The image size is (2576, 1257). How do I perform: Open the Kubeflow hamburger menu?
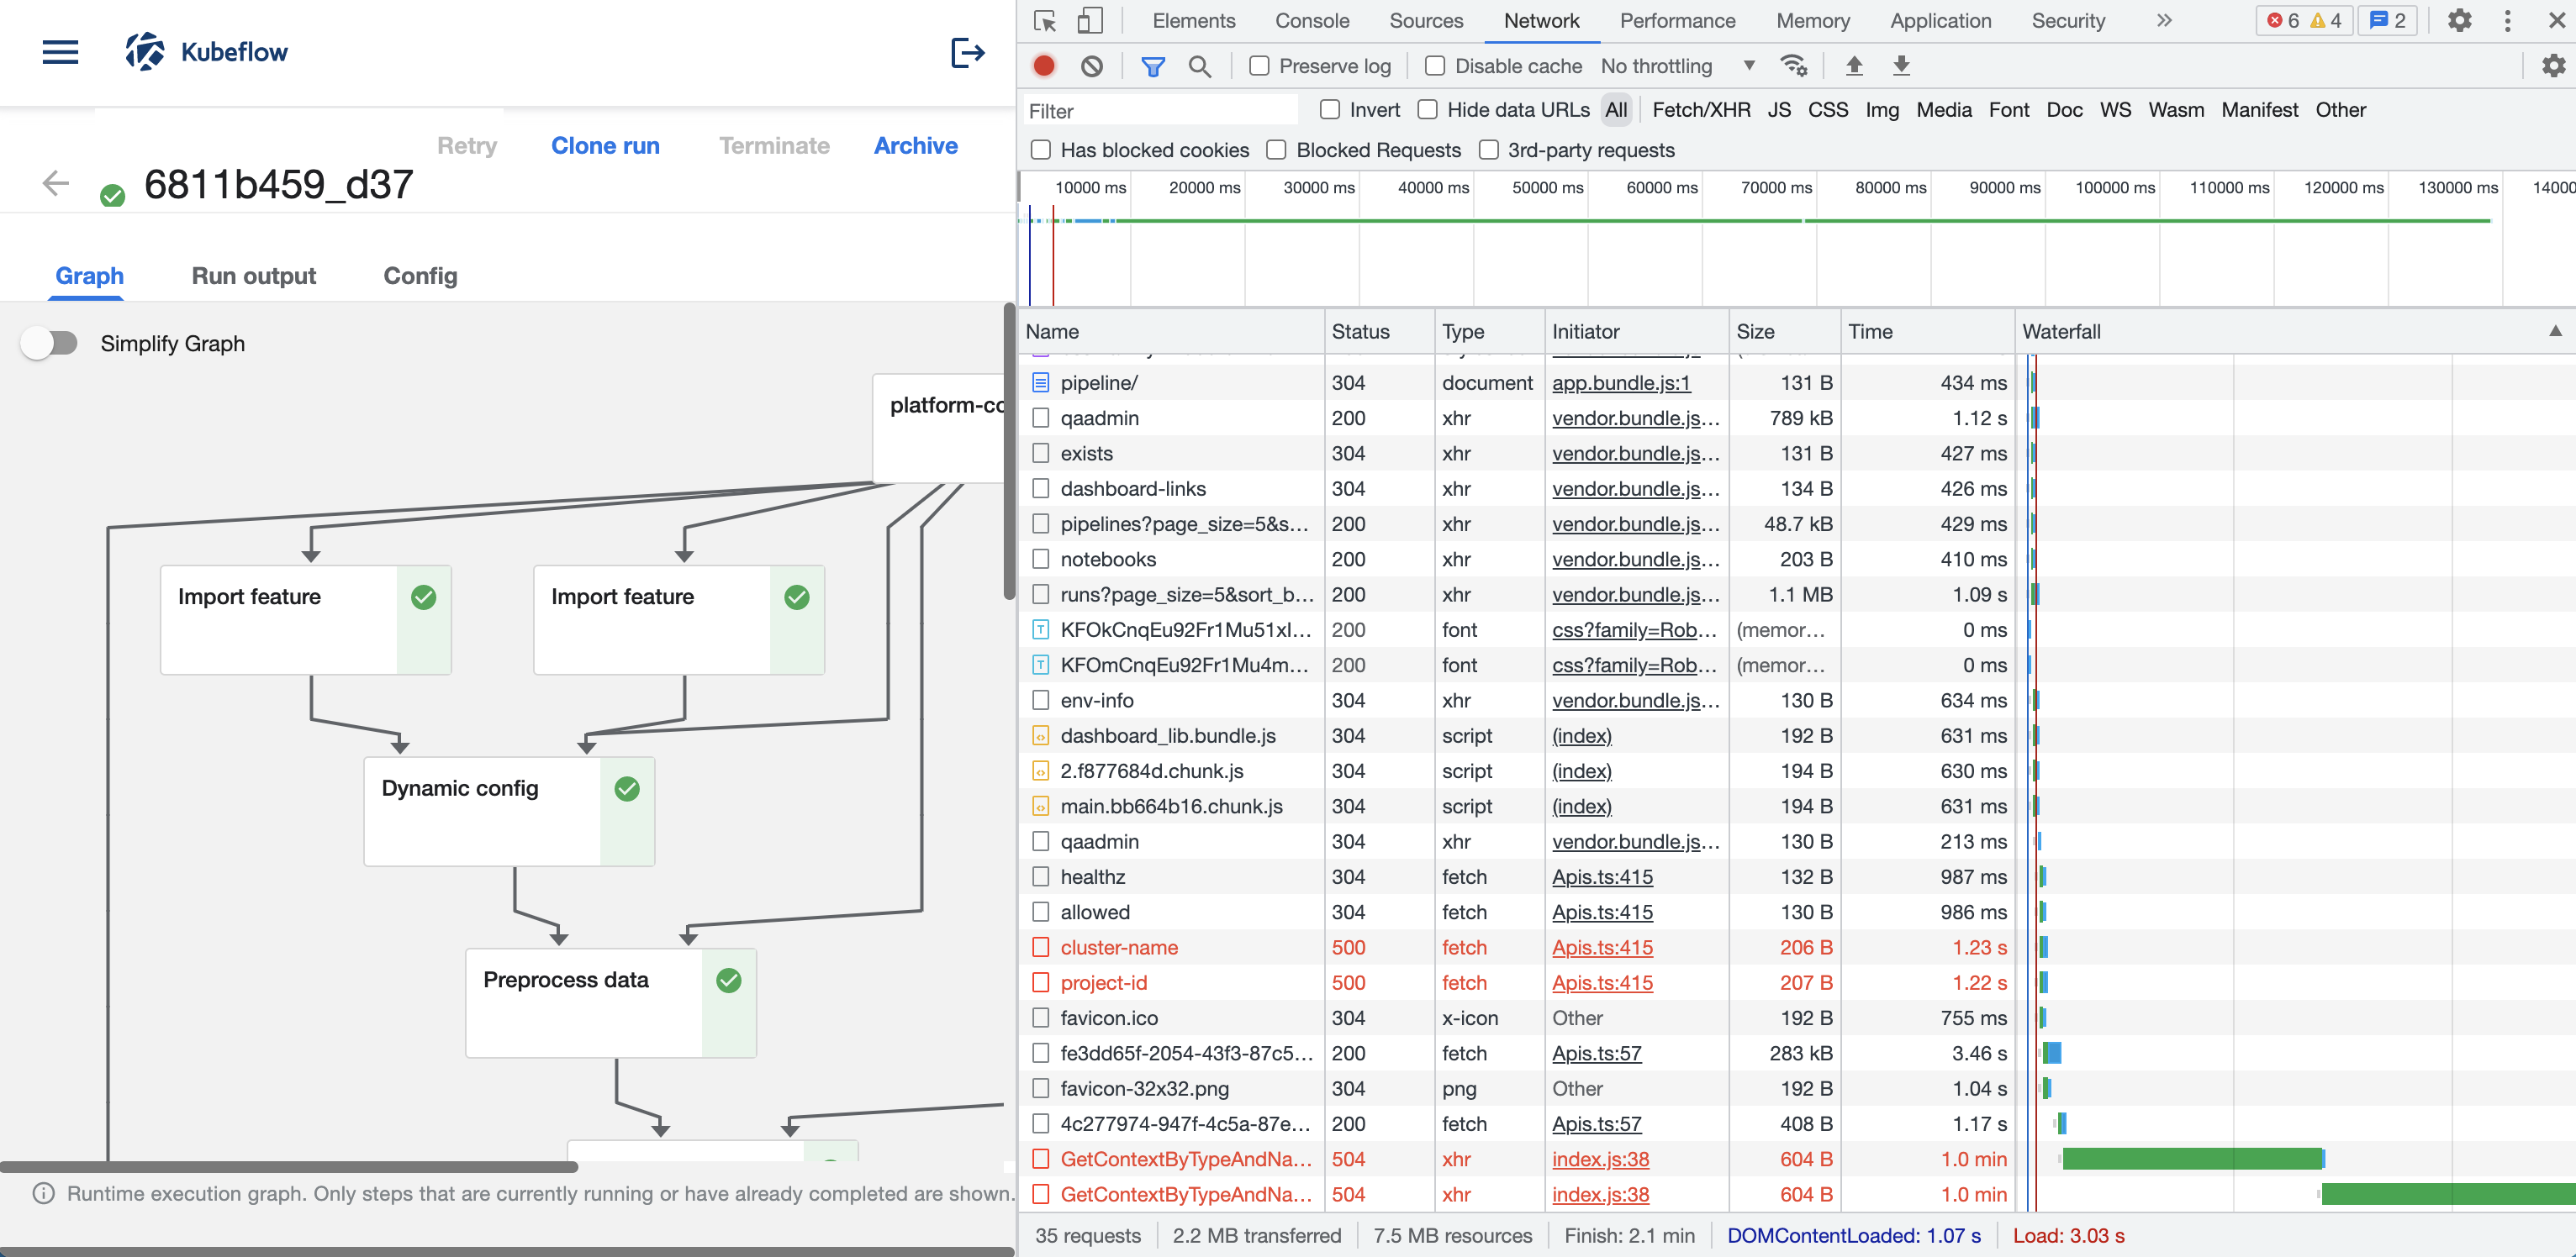coord(60,52)
